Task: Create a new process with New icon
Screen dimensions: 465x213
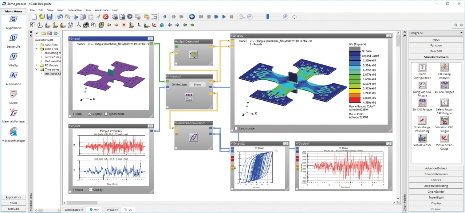Action: (34, 17)
